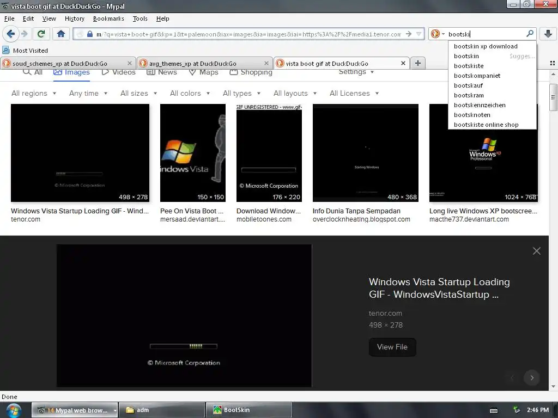Open the Home page button
558x418 pixels.
click(61, 34)
